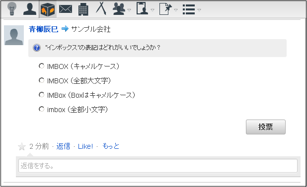Open the group of people icon
This screenshot has width=307, height=187.
pos(119,9)
